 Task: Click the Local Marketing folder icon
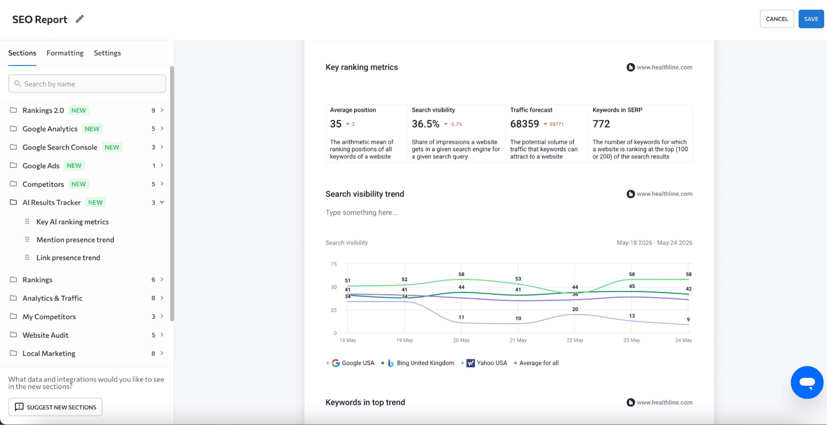(x=13, y=353)
